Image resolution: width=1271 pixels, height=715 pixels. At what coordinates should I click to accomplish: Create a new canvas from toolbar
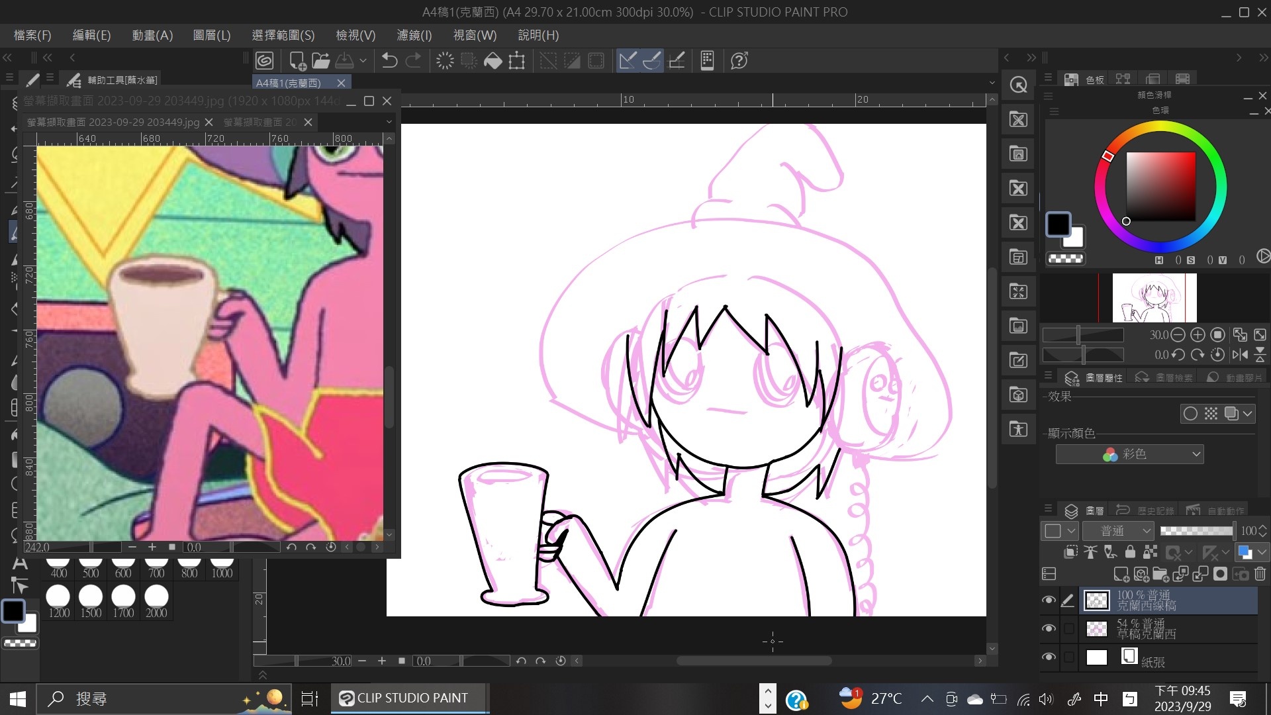coord(297,61)
